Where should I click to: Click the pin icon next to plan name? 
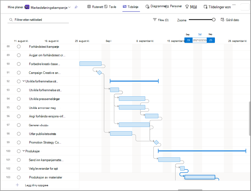pyautogui.click(x=76, y=7)
